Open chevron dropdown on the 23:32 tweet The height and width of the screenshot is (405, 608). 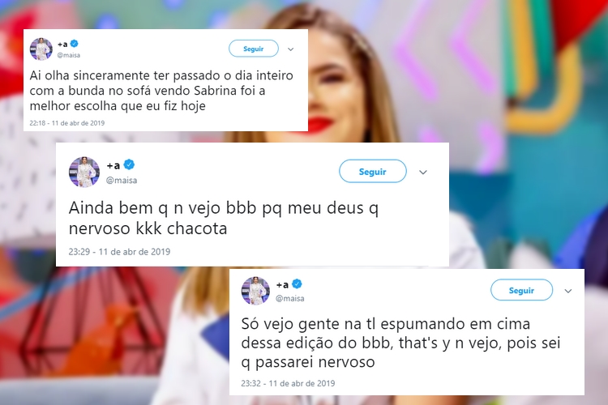click(568, 291)
